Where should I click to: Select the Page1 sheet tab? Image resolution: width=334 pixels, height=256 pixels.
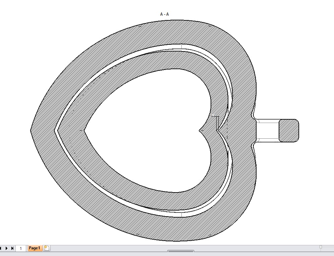35,248
